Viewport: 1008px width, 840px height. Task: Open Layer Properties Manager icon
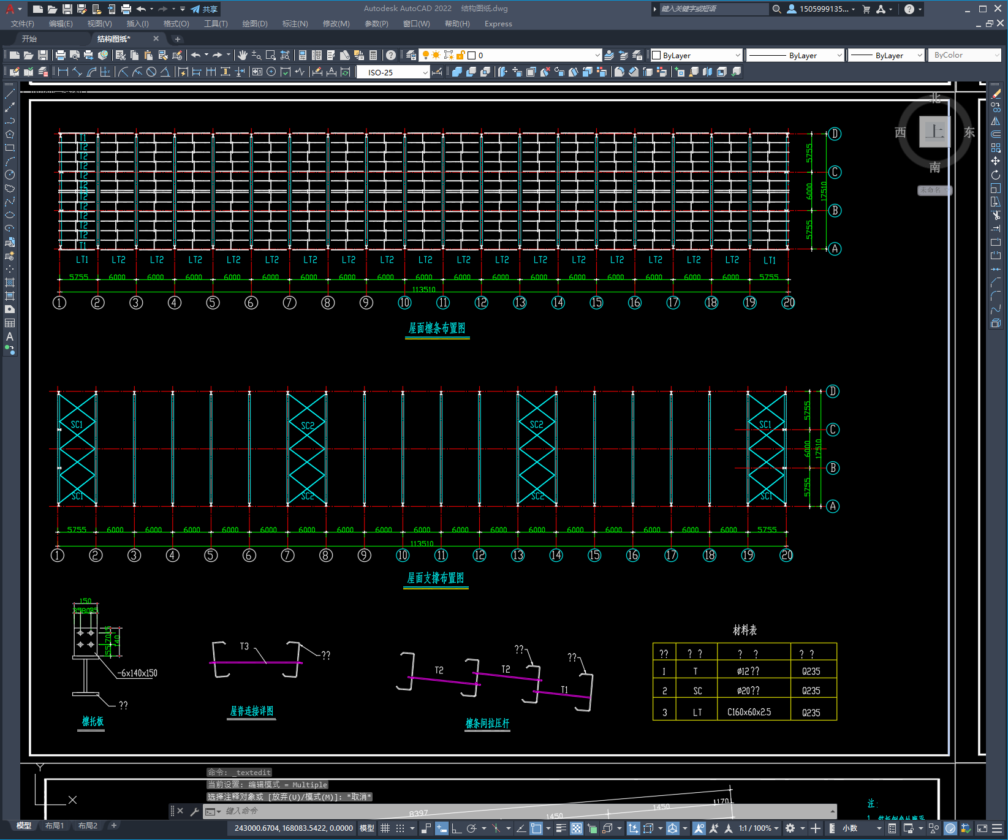click(411, 55)
